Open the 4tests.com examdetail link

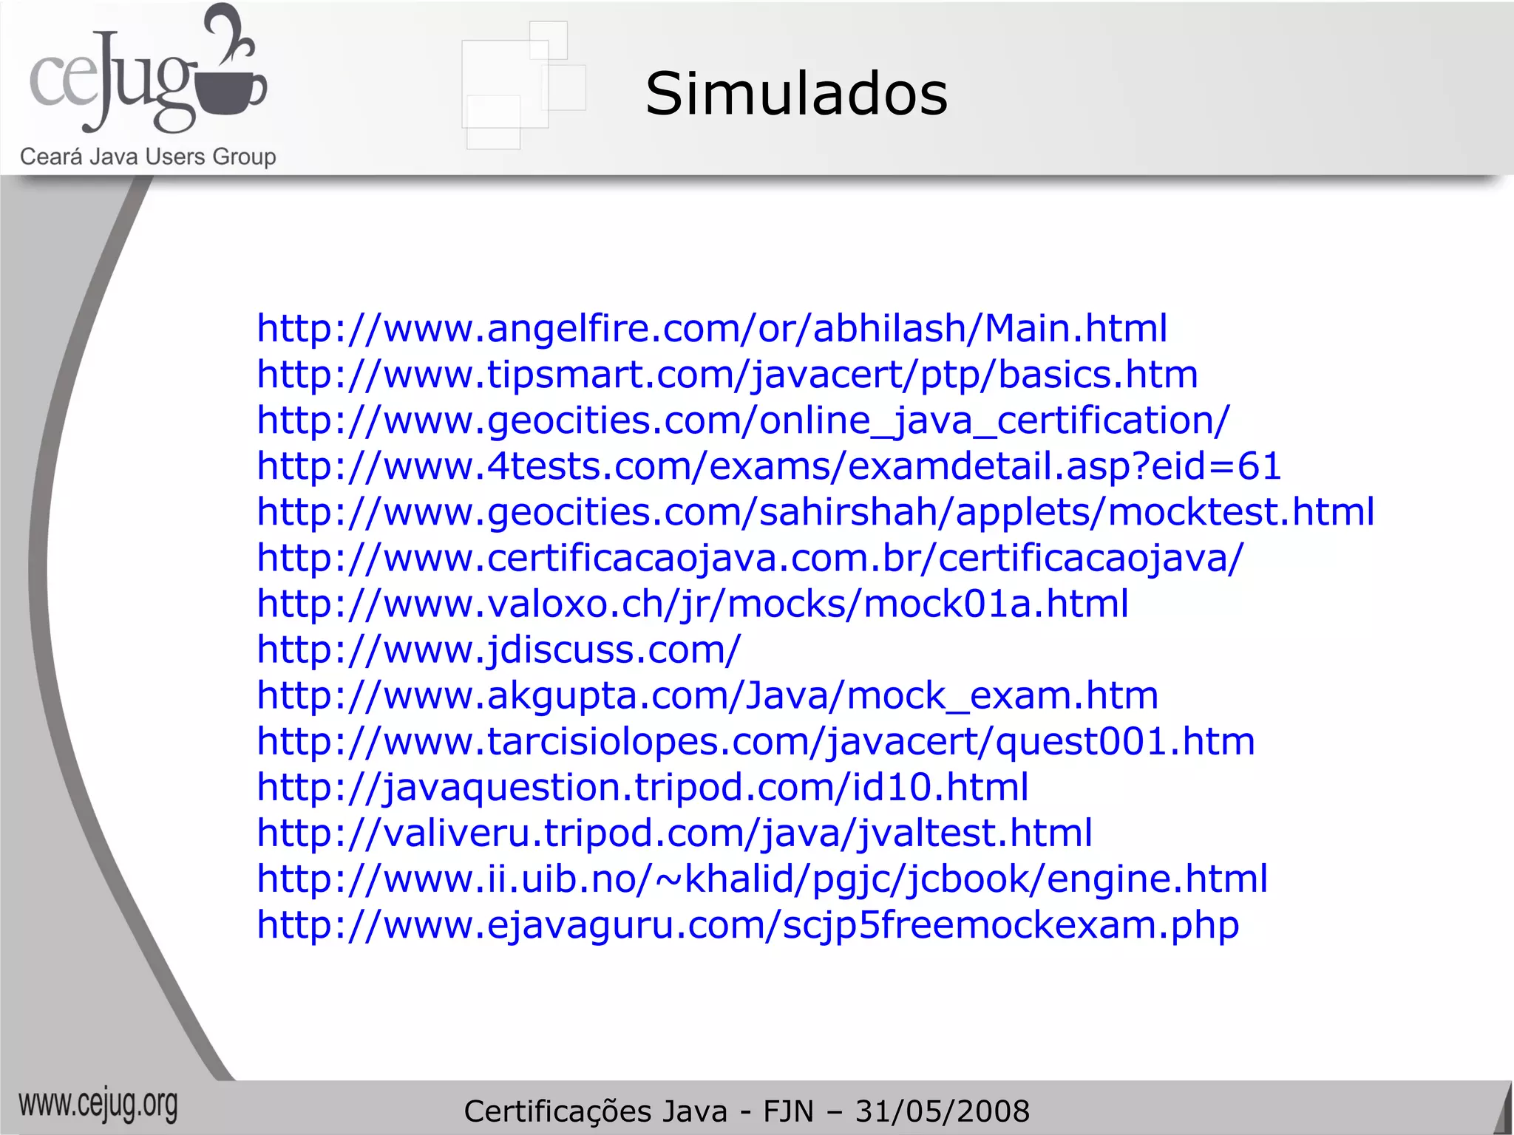tap(769, 467)
